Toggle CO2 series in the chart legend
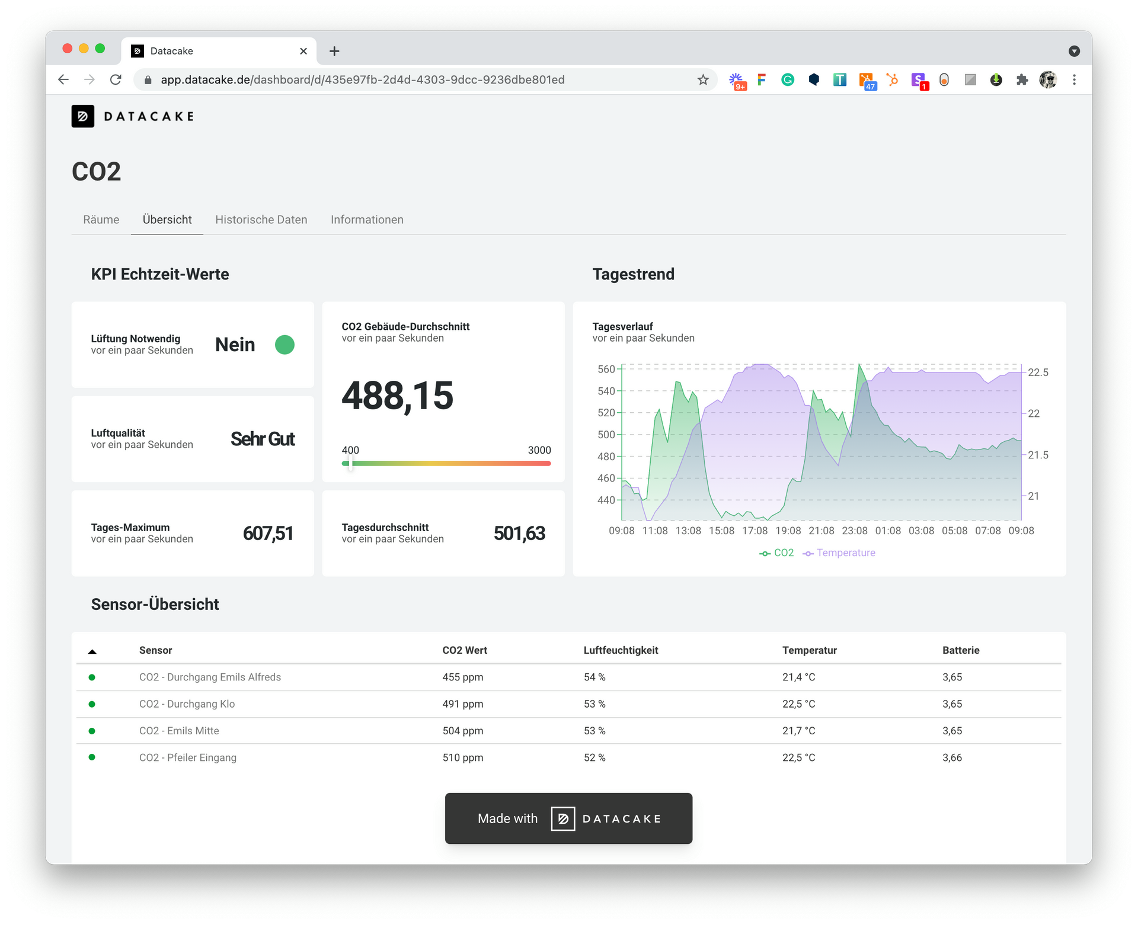 click(776, 553)
